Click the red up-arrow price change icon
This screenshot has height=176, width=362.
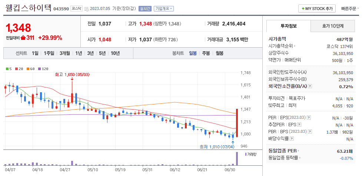coord(23,38)
